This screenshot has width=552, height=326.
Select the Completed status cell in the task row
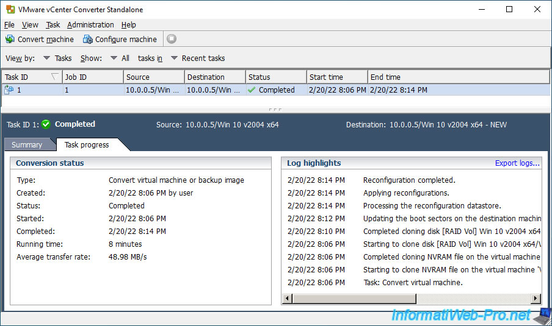click(x=276, y=90)
